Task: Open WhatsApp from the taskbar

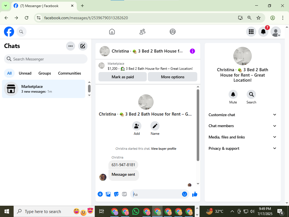Action: pyautogui.click(x=136, y=211)
